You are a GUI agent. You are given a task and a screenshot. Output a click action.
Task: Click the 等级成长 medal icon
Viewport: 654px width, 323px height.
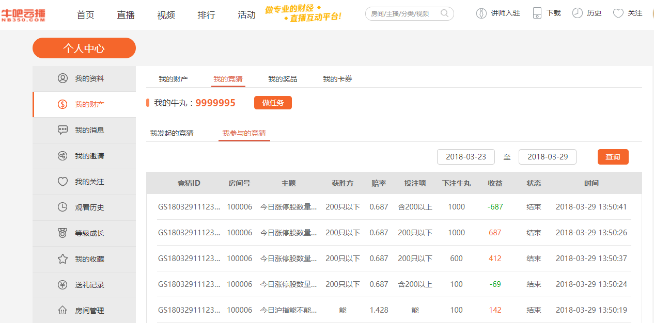point(63,233)
